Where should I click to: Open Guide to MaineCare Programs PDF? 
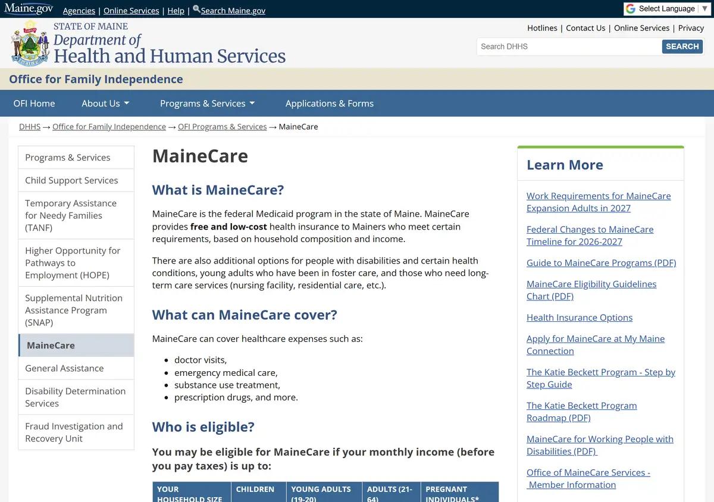click(601, 263)
